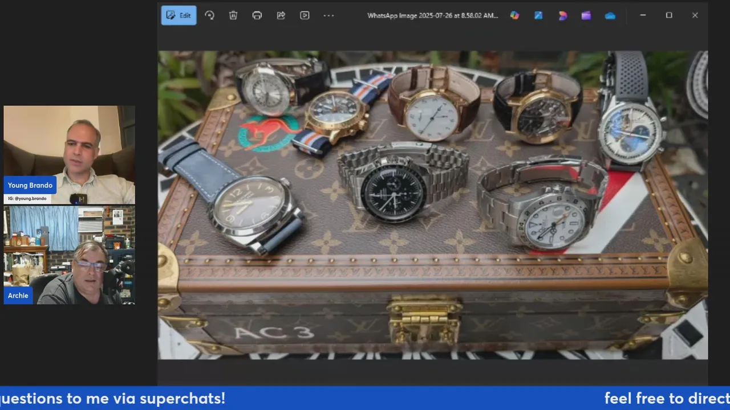This screenshot has height=410, width=730.
Task: Open the Designer blue square icon
Action: click(x=538, y=15)
